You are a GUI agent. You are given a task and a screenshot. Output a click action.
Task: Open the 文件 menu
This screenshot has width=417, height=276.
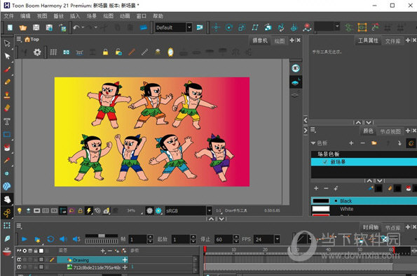pyautogui.click(x=9, y=16)
